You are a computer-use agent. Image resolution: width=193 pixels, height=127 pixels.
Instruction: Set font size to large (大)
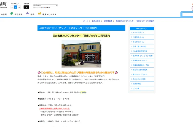tap(19, 7)
